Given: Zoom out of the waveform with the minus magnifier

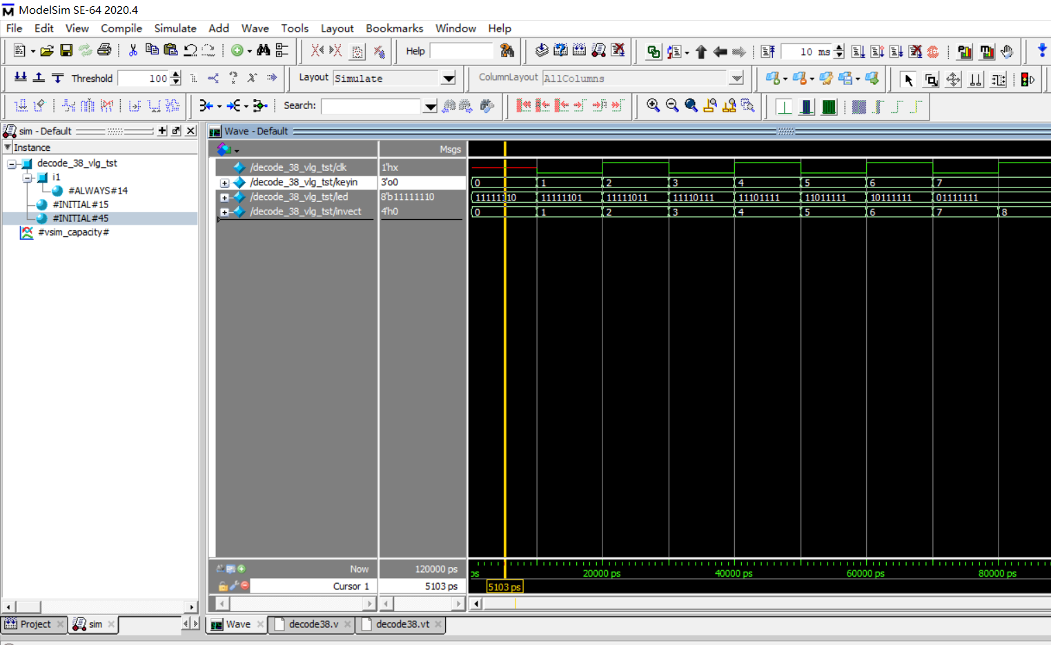Looking at the screenshot, I should coord(672,105).
